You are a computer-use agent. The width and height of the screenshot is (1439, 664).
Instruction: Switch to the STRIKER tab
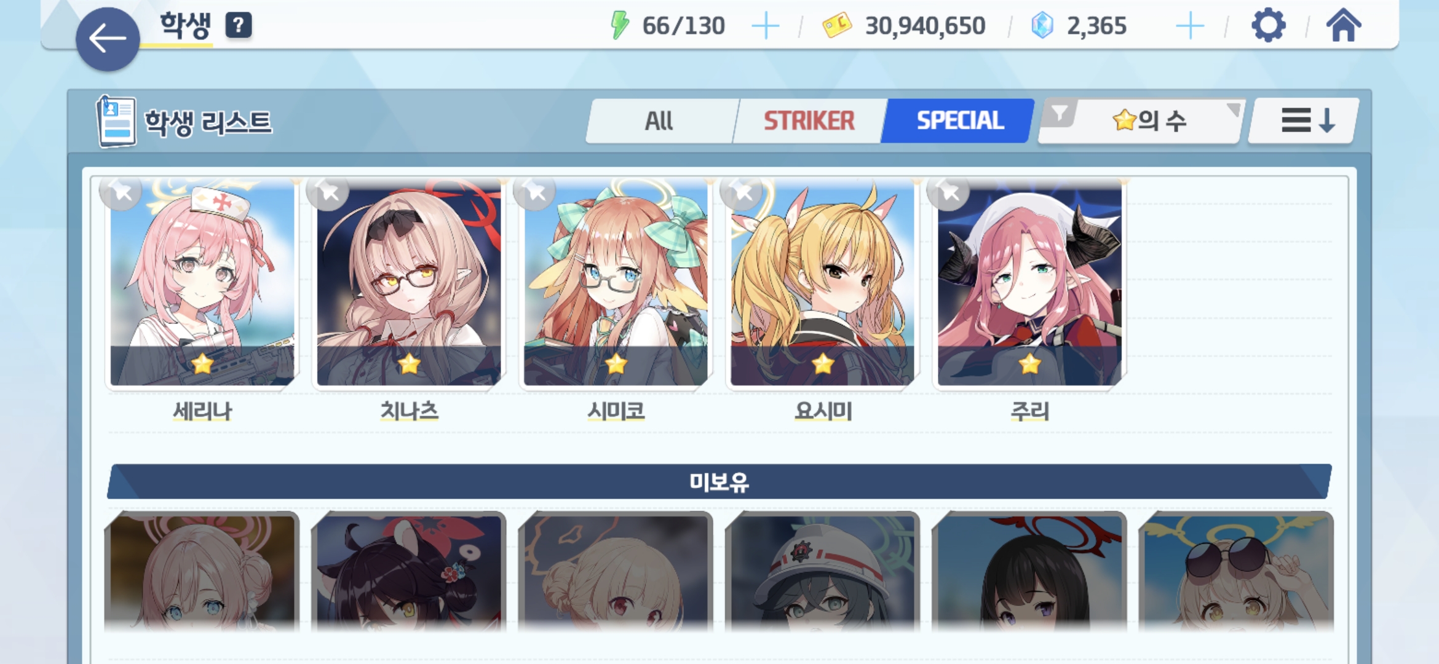coord(809,121)
